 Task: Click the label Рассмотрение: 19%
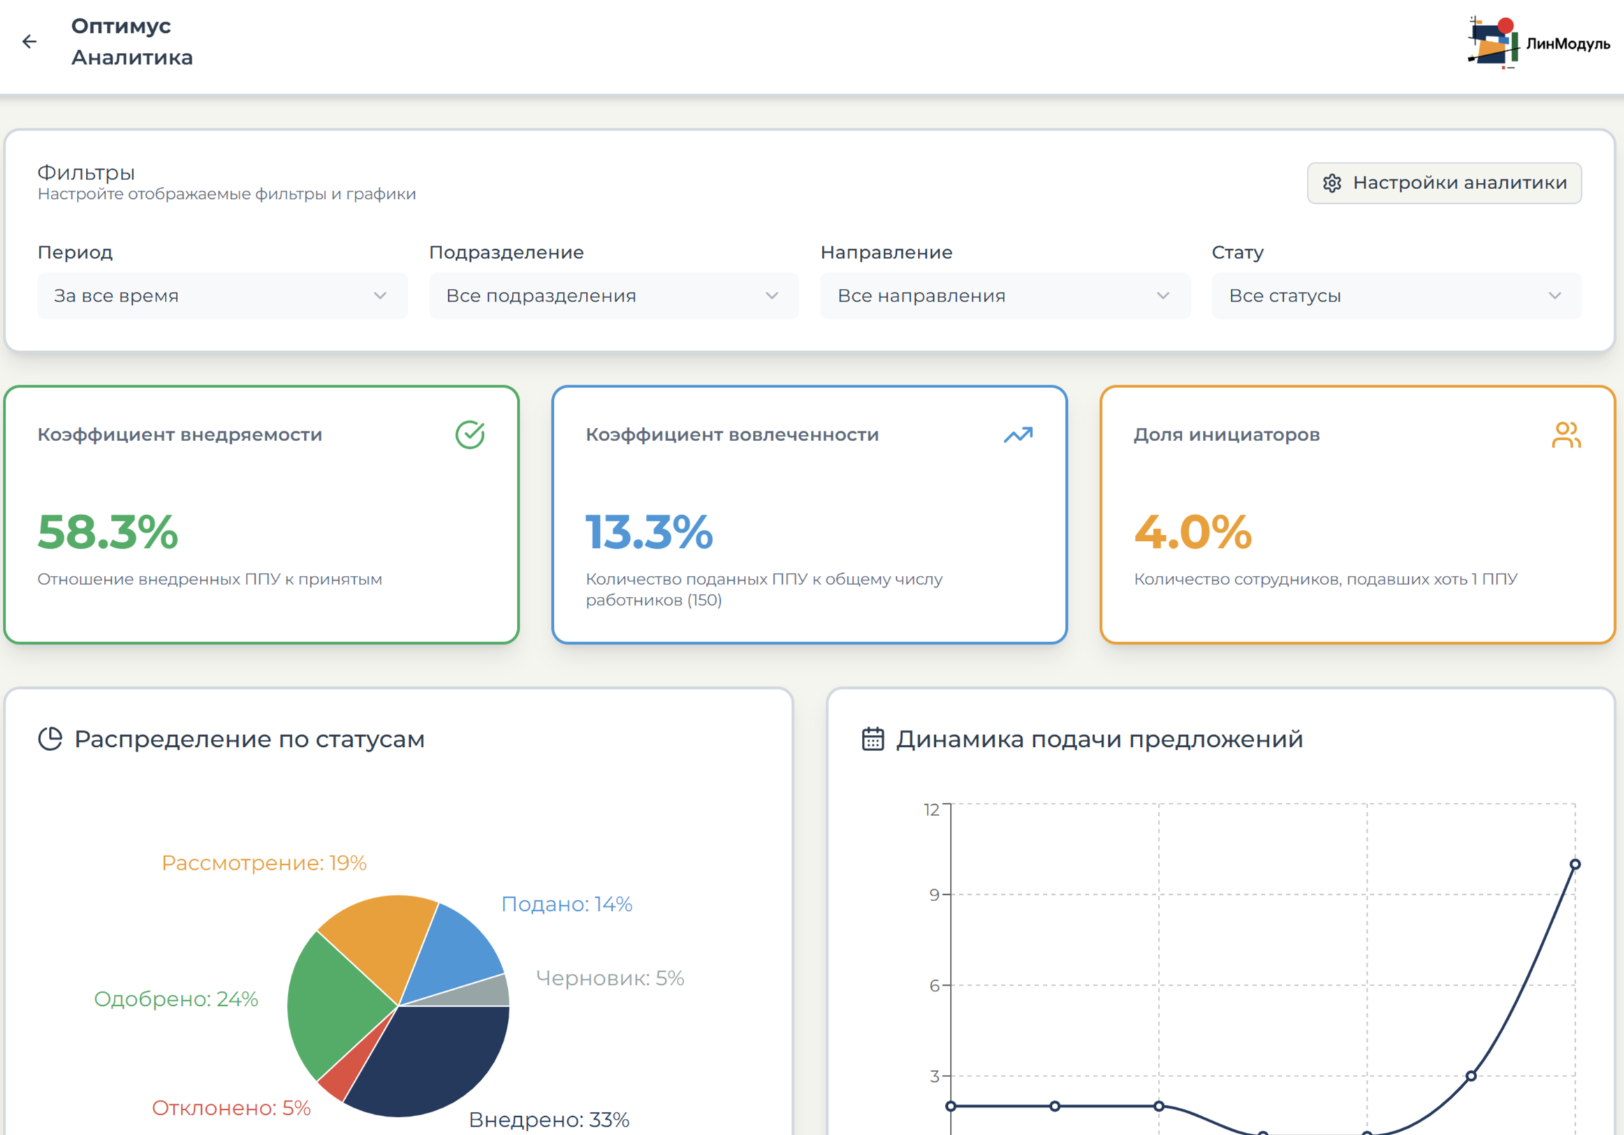tap(264, 863)
